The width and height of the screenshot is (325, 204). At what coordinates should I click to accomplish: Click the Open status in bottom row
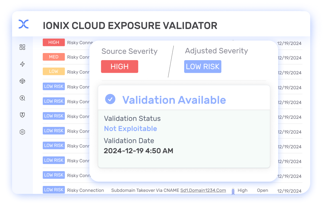263,190
